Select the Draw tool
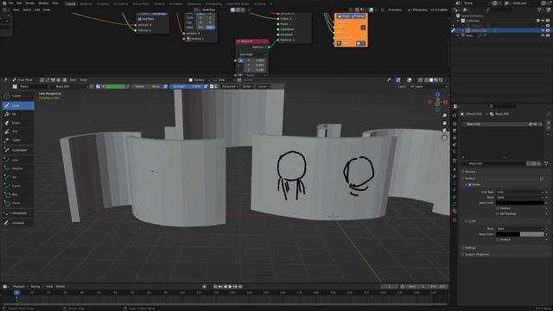This screenshot has height=311, width=553. pyautogui.click(x=18, y=105)
